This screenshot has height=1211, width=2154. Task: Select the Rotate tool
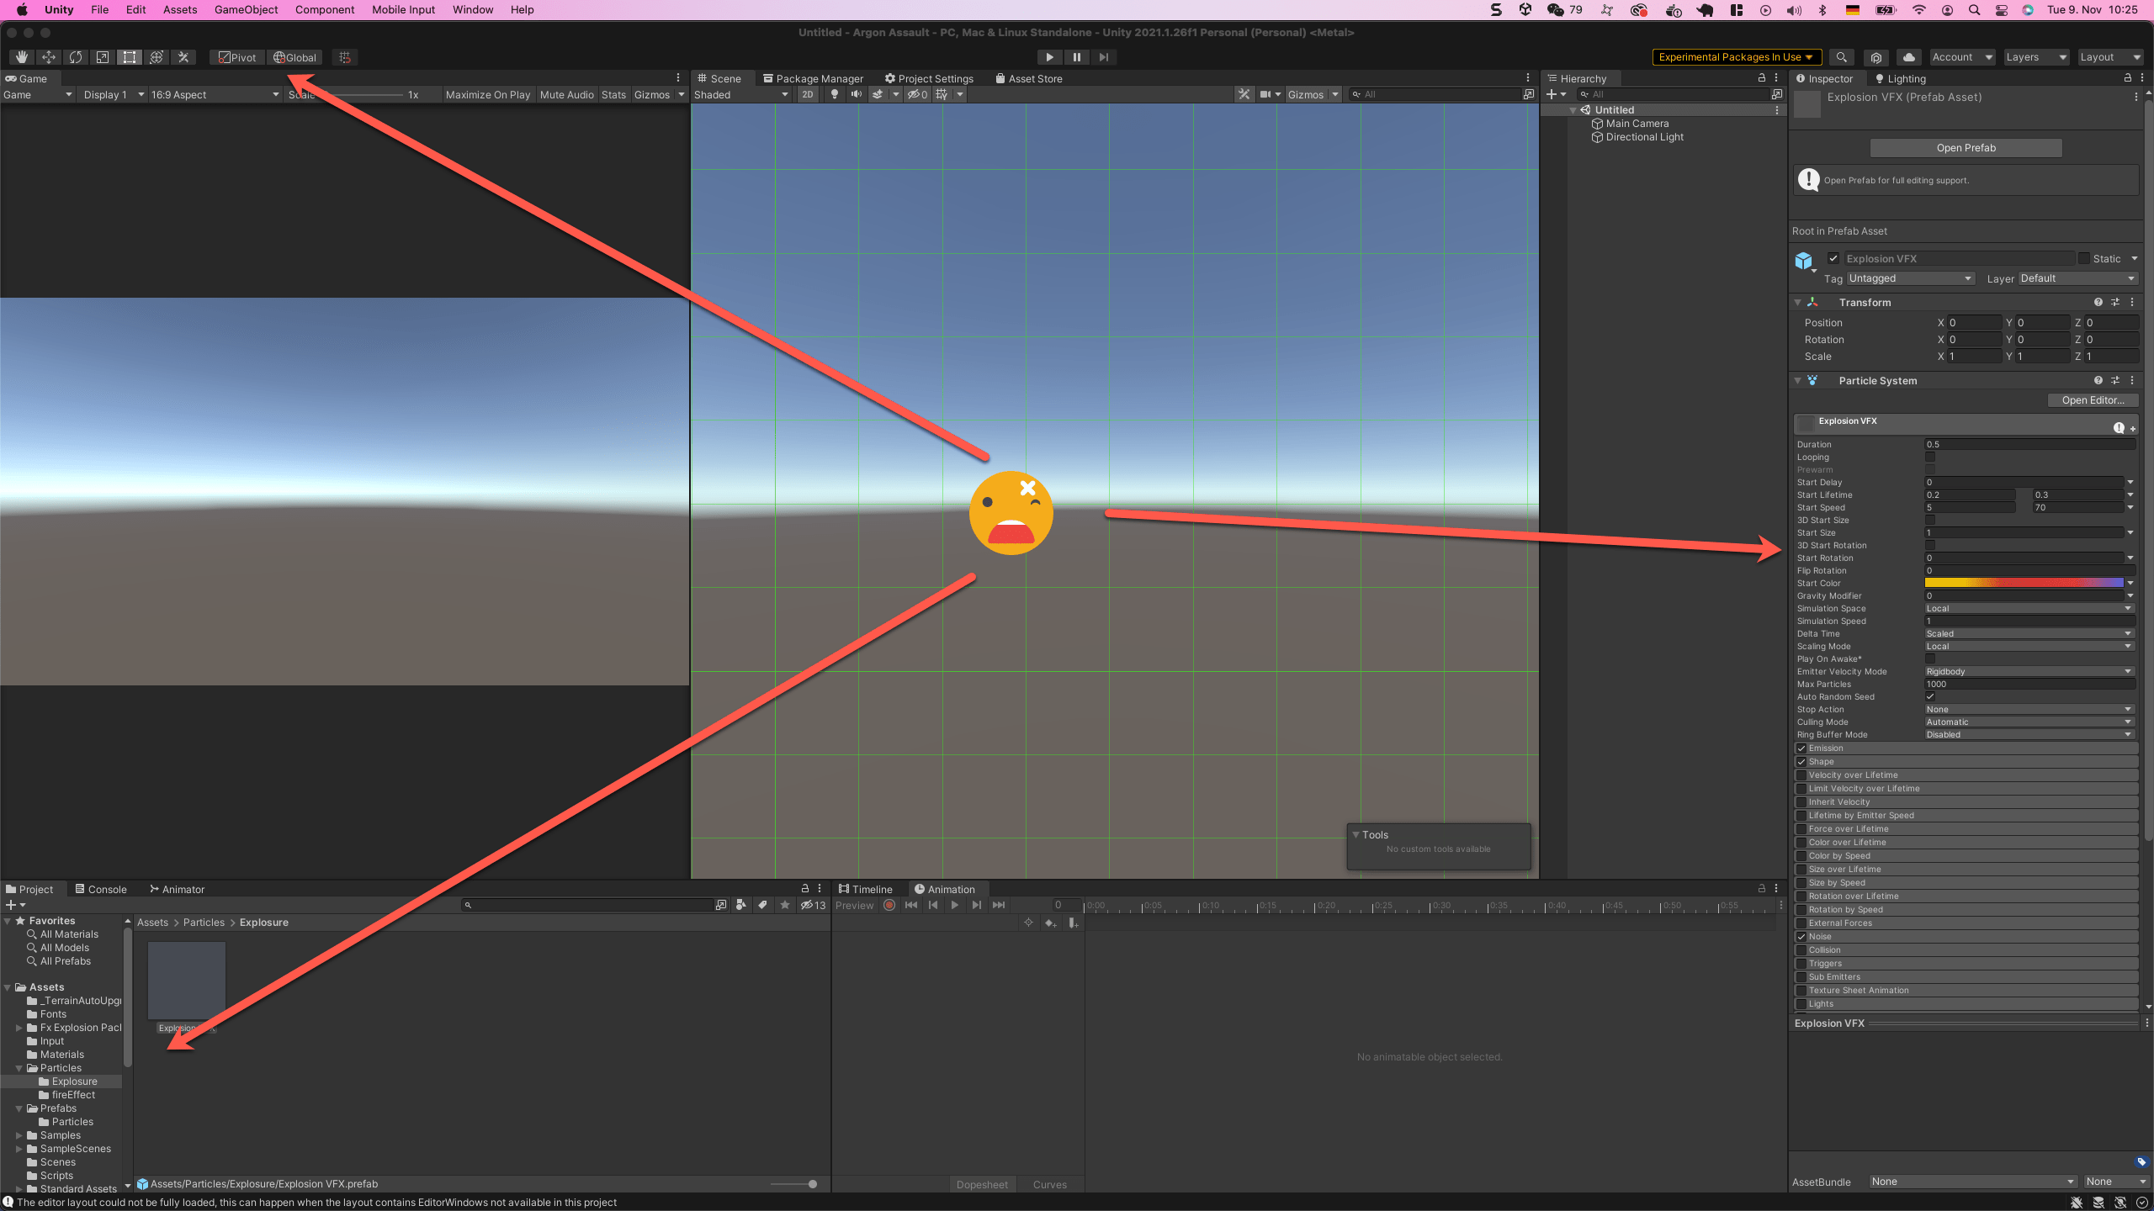click(x=76, y=57)
